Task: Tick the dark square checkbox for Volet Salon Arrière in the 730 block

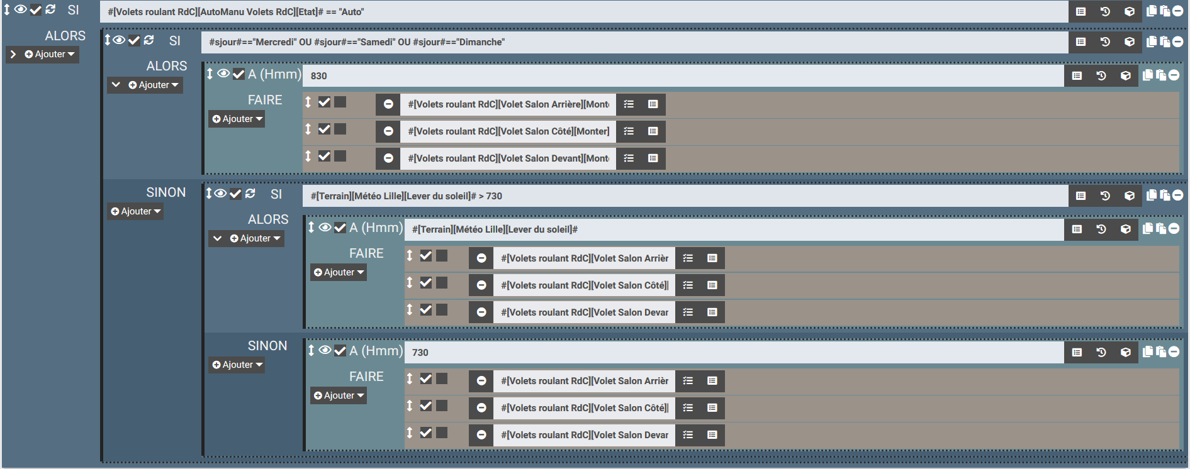Action: [x=442, y=378]
